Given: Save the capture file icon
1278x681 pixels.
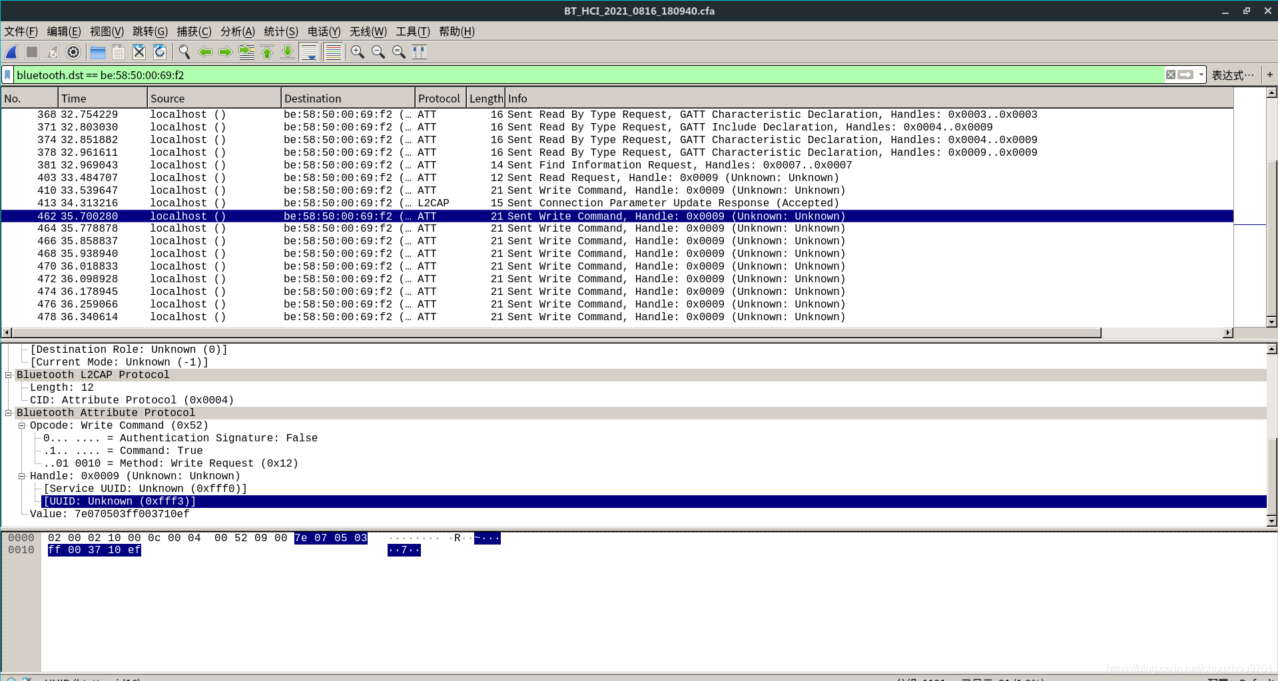Looking at the screenshot, I should tap(119, 52).
